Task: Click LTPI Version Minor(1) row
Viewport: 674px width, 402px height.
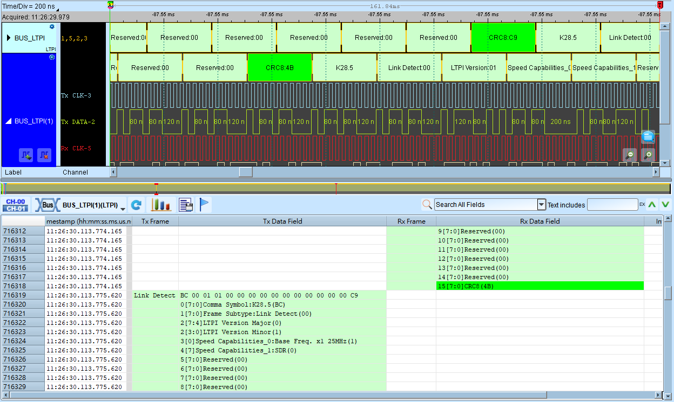Action: click(282, 332)
